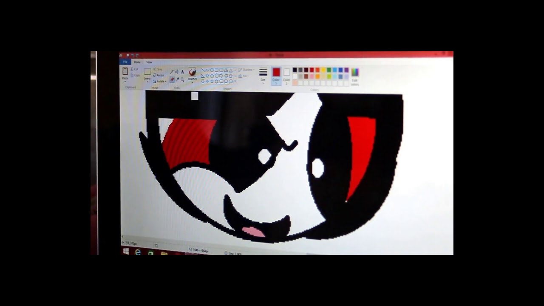Choose the Right arrow shape
Image resolution: width=544 pixels, height=306 pixels.
(x=221, y=76)
